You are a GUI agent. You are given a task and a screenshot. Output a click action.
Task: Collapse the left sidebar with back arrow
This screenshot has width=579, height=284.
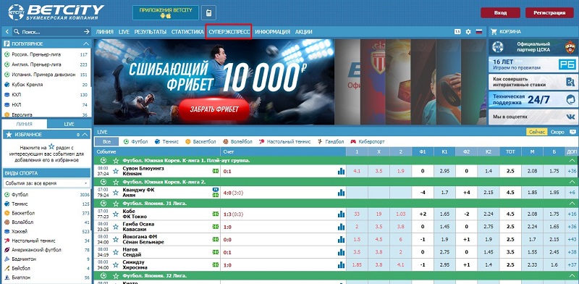pos(7,32)
